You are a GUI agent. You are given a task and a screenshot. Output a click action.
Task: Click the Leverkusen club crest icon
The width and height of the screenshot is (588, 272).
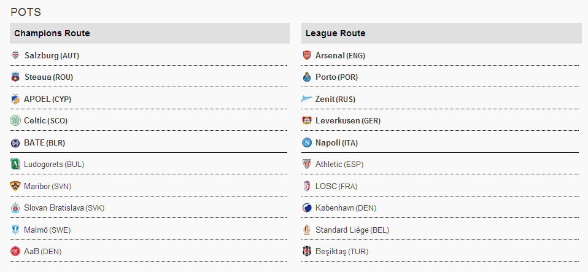point(307,120)
